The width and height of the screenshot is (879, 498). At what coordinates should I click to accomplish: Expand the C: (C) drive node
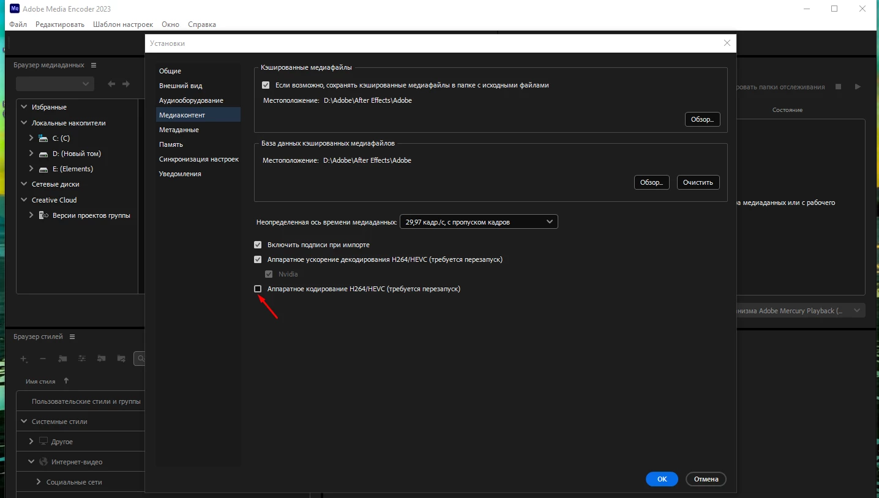31,138
